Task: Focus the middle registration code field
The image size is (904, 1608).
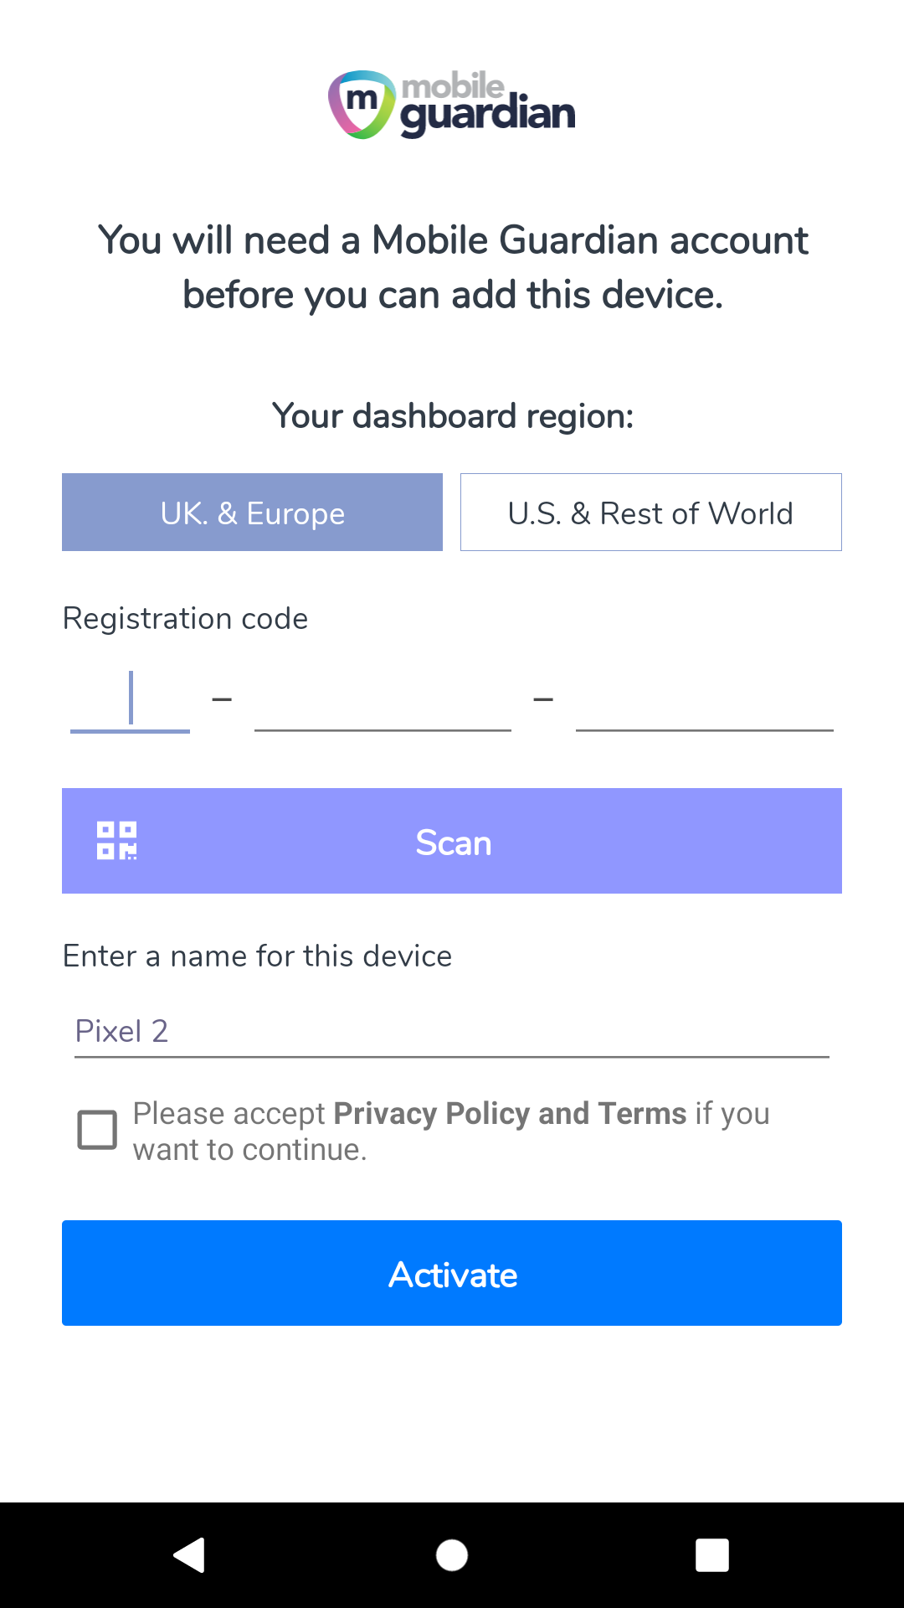Action: click(383, 702)
